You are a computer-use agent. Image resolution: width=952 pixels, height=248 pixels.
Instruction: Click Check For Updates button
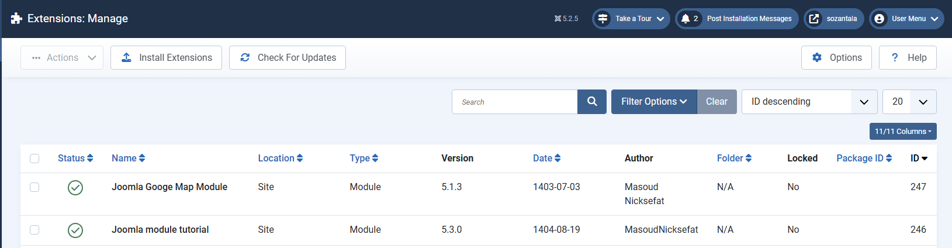[288, 57]
